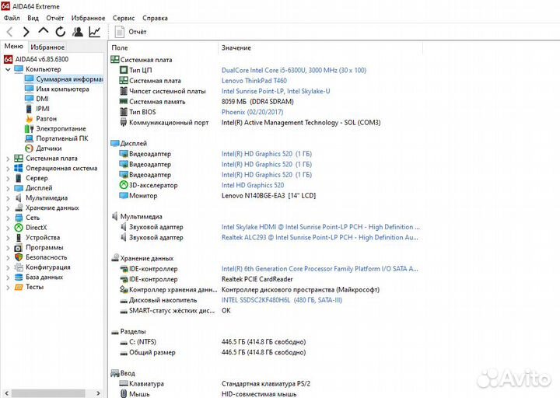Click the Отчёт report toolbar button
Viewport: 560px width, 398px height.
pos(131,32)
